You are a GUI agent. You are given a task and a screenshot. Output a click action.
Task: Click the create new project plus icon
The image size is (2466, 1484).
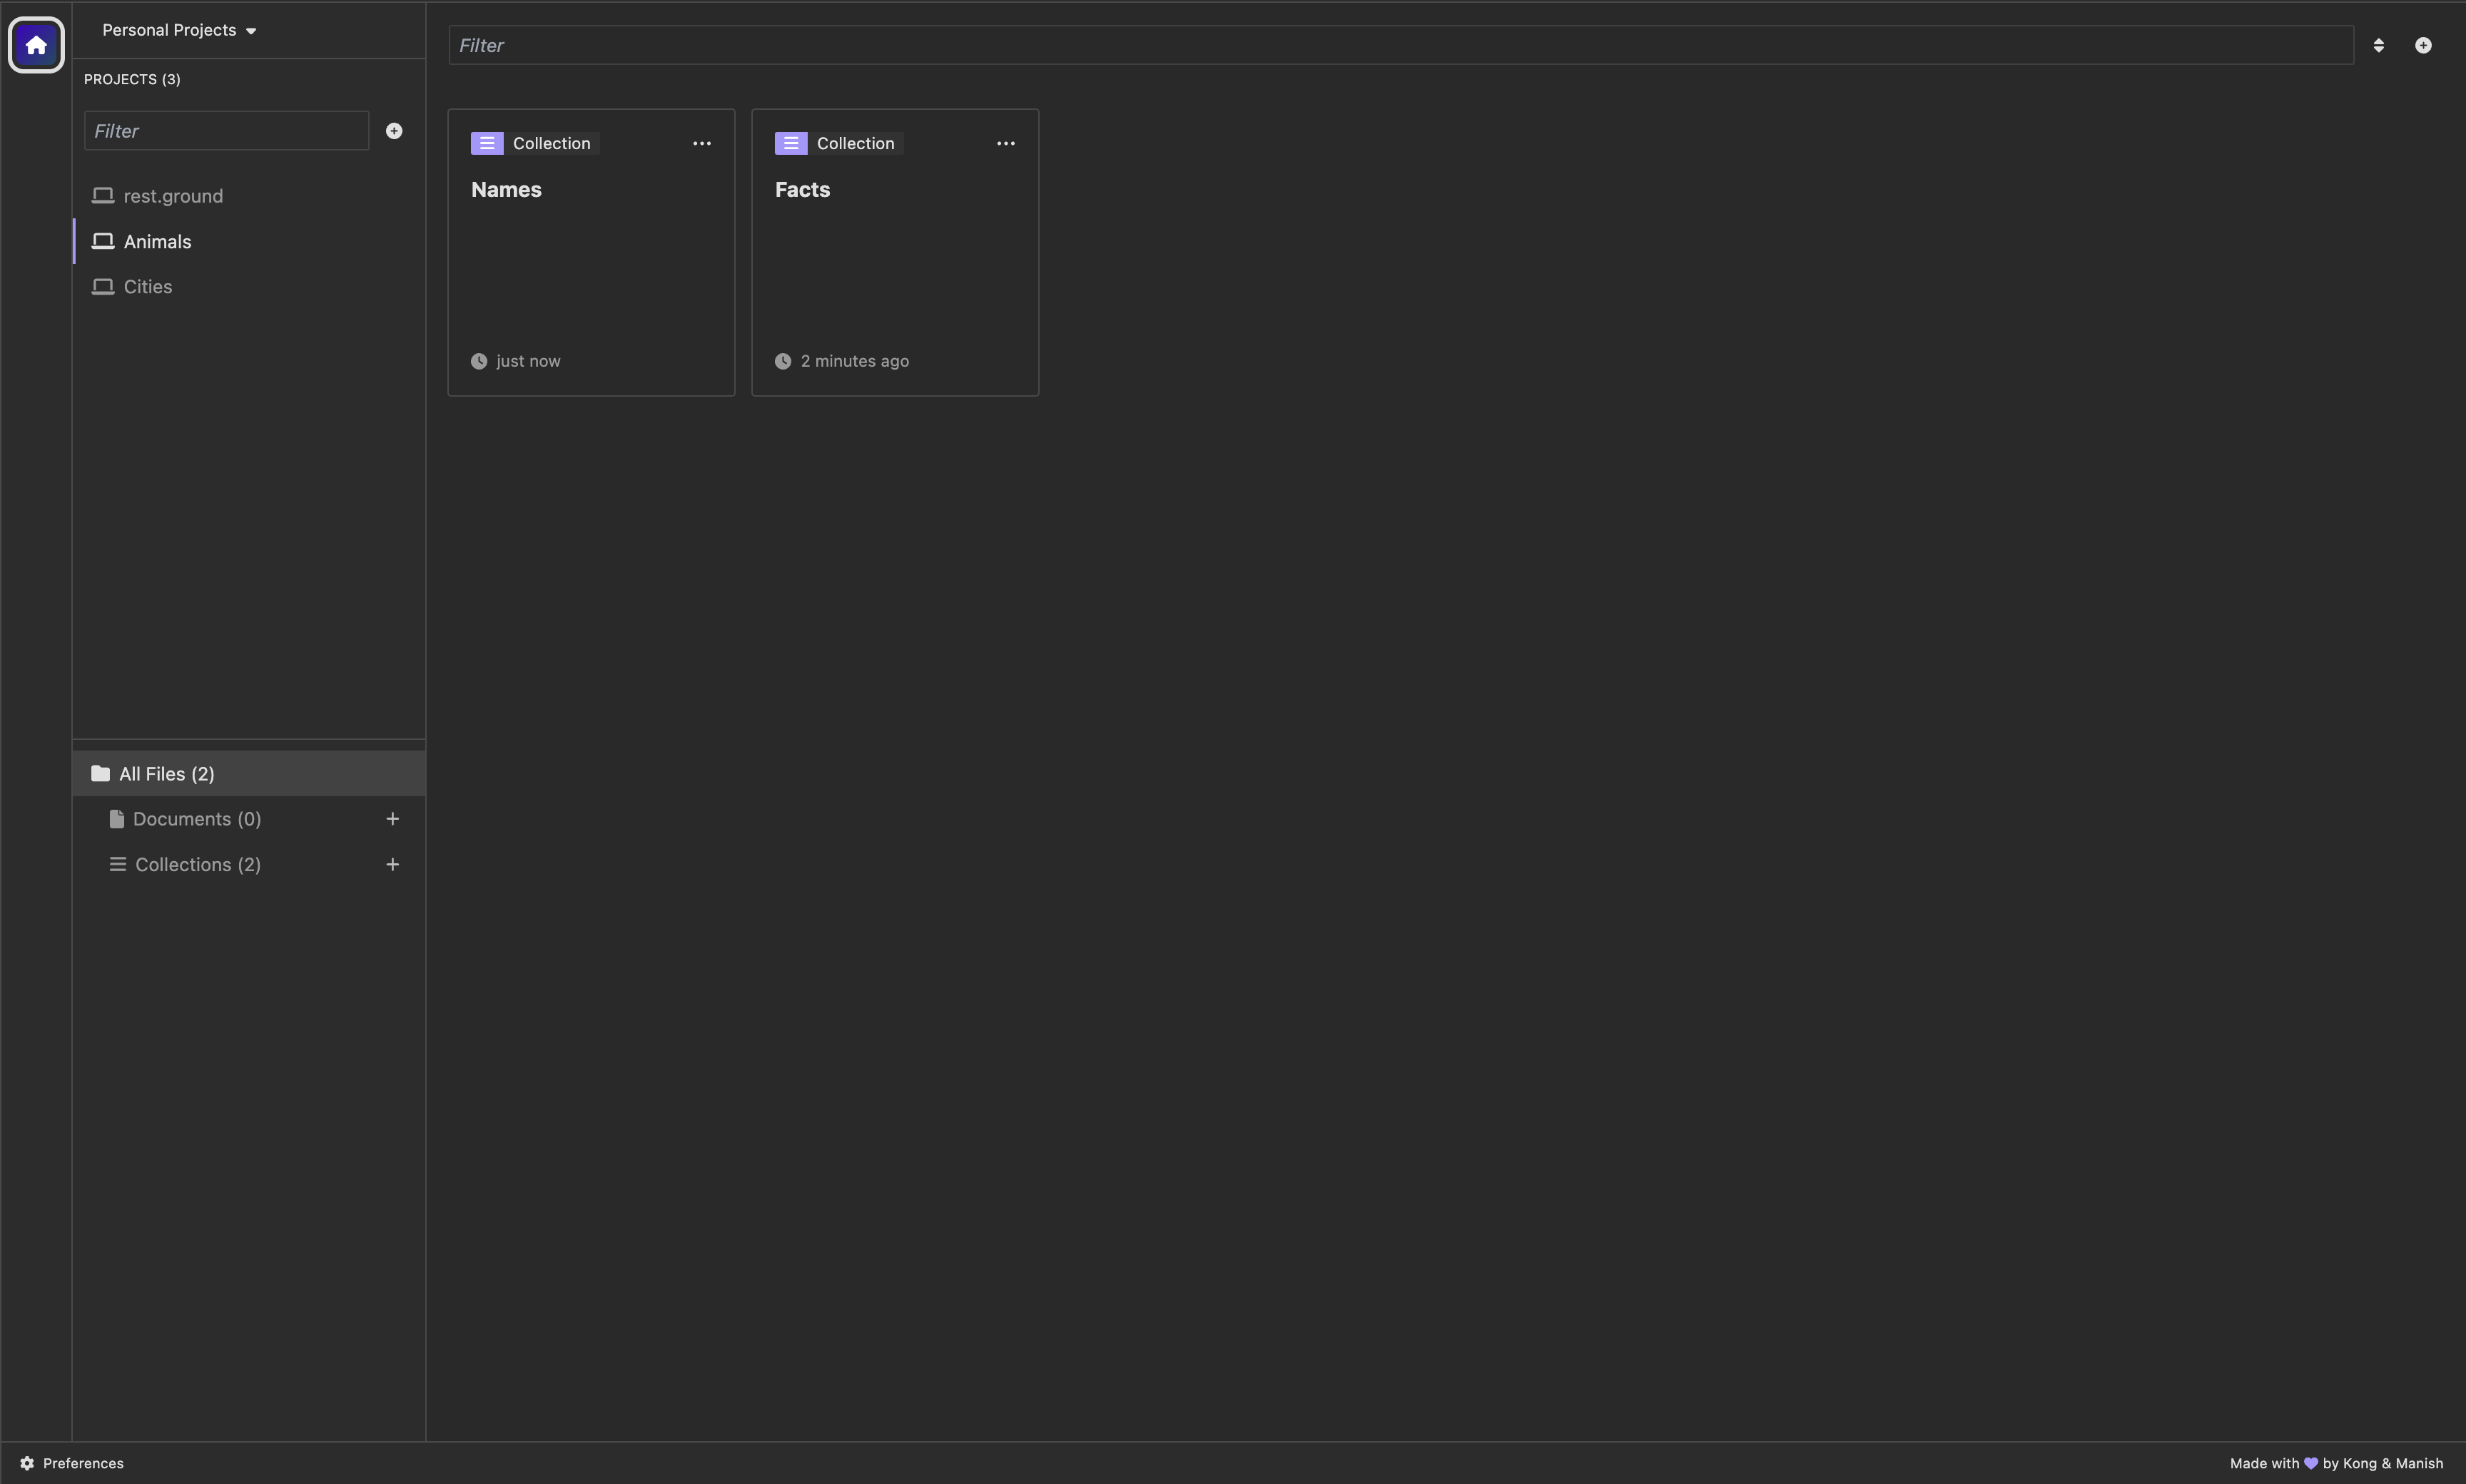394,131
